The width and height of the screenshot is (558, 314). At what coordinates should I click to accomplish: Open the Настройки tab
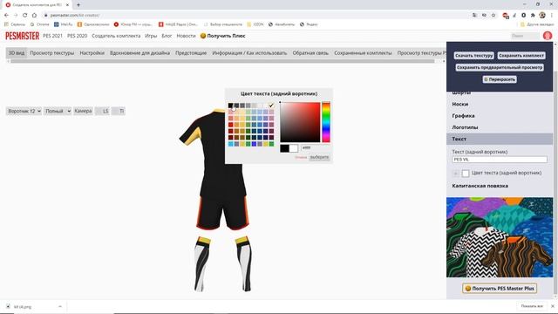pyautogui.click(x=92, y=52)
